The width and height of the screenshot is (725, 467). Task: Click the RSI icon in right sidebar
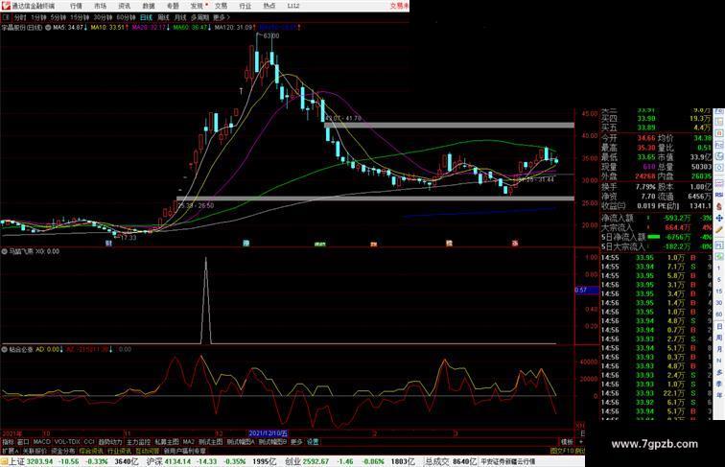pos(719,195)
